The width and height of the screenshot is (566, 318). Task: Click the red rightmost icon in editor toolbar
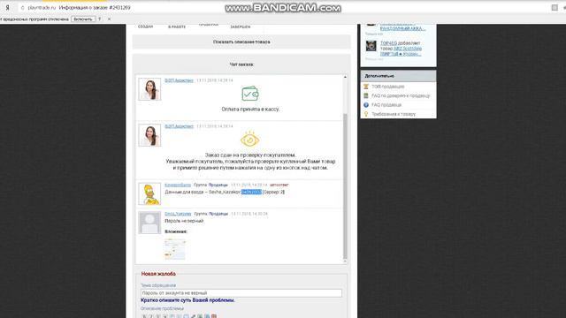pos(214,316)
